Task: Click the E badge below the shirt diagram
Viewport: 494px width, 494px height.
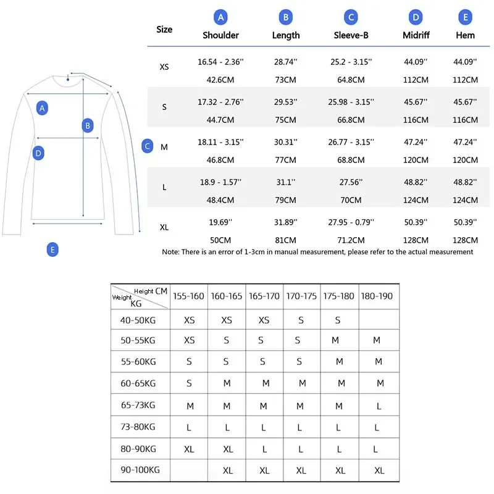Action: (x=53, y=249)
